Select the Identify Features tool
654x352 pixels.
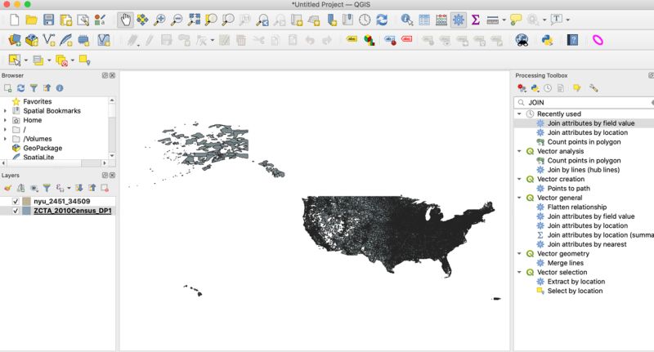coord(406,20)
